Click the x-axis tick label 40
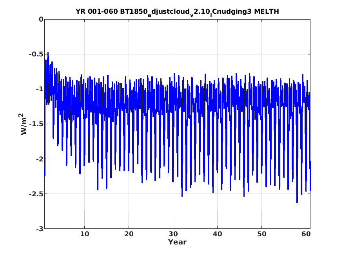The height and width of the screenshot is (257, 343). point(217,234)
